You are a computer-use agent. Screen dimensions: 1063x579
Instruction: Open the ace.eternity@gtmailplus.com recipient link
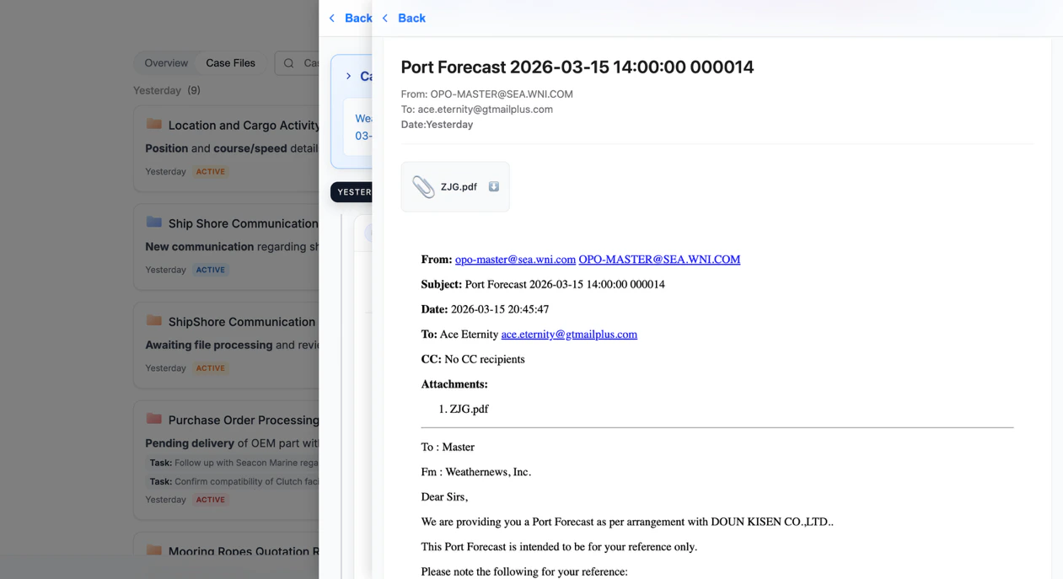pos(570,334)
